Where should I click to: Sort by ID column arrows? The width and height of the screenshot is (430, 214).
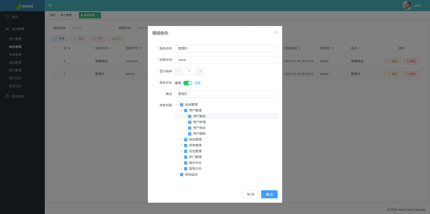pyautogui.click(x=69, y=48)
